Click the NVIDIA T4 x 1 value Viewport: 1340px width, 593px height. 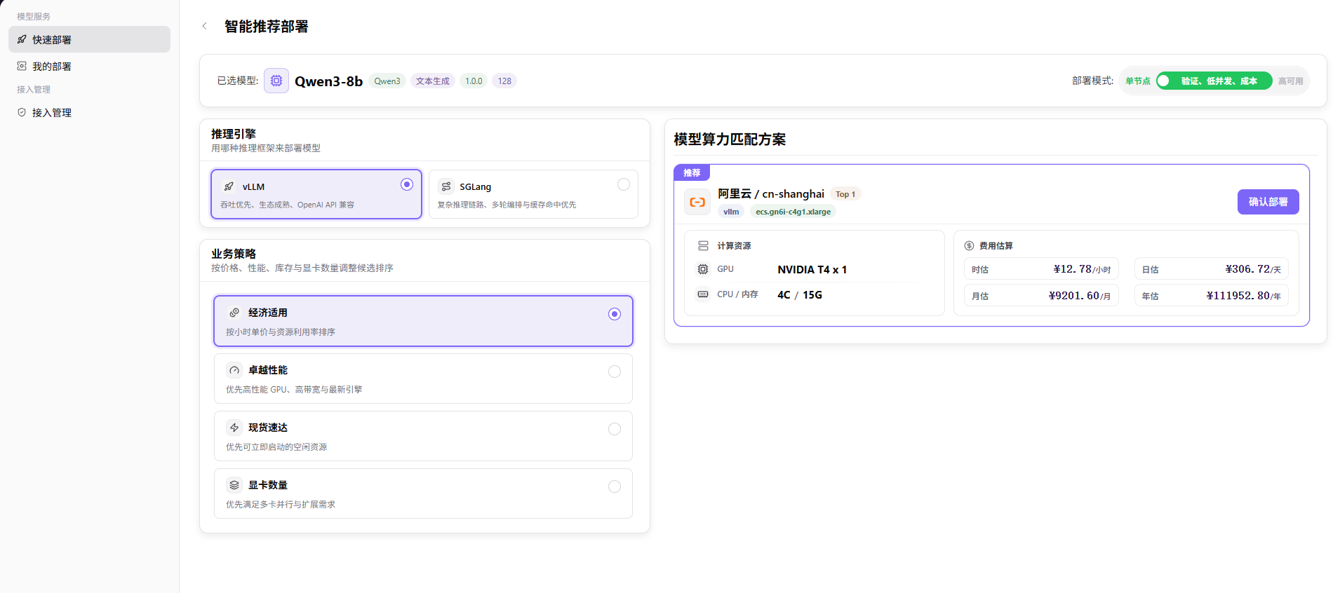[x=812, y=270]
